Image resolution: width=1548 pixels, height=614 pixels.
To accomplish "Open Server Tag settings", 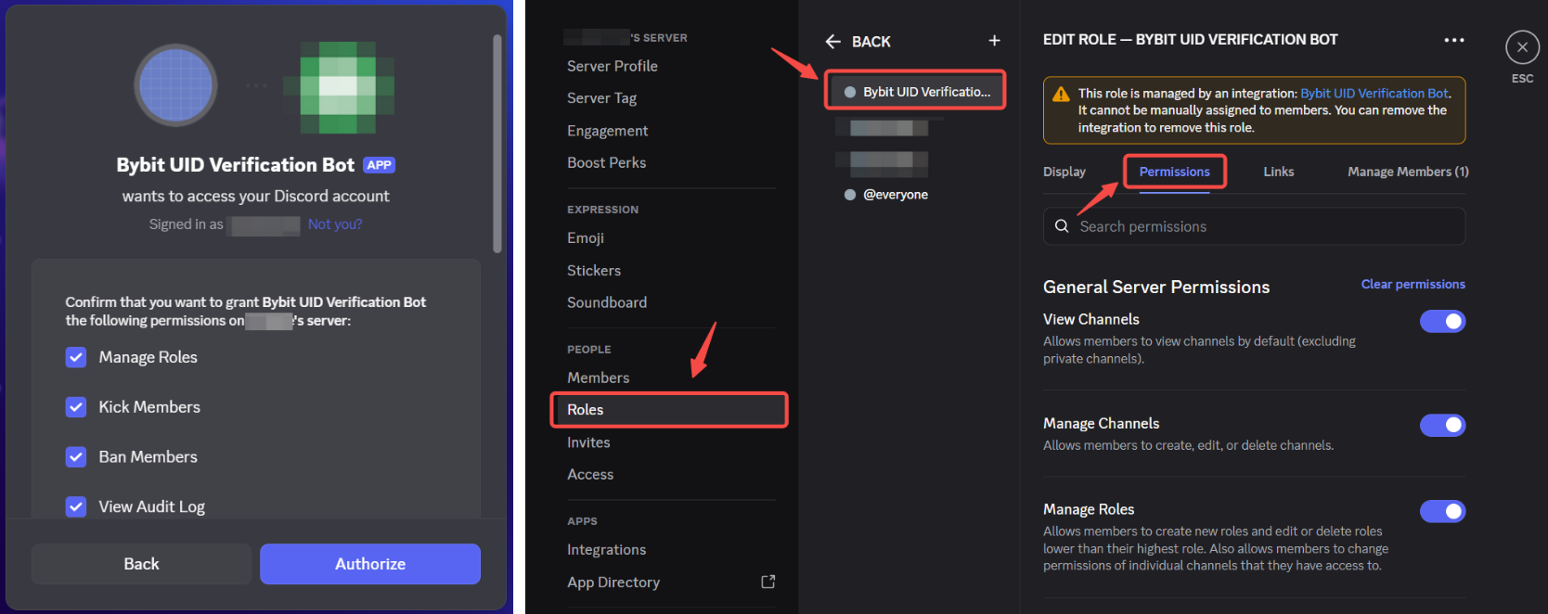I will tap(601, 98).
